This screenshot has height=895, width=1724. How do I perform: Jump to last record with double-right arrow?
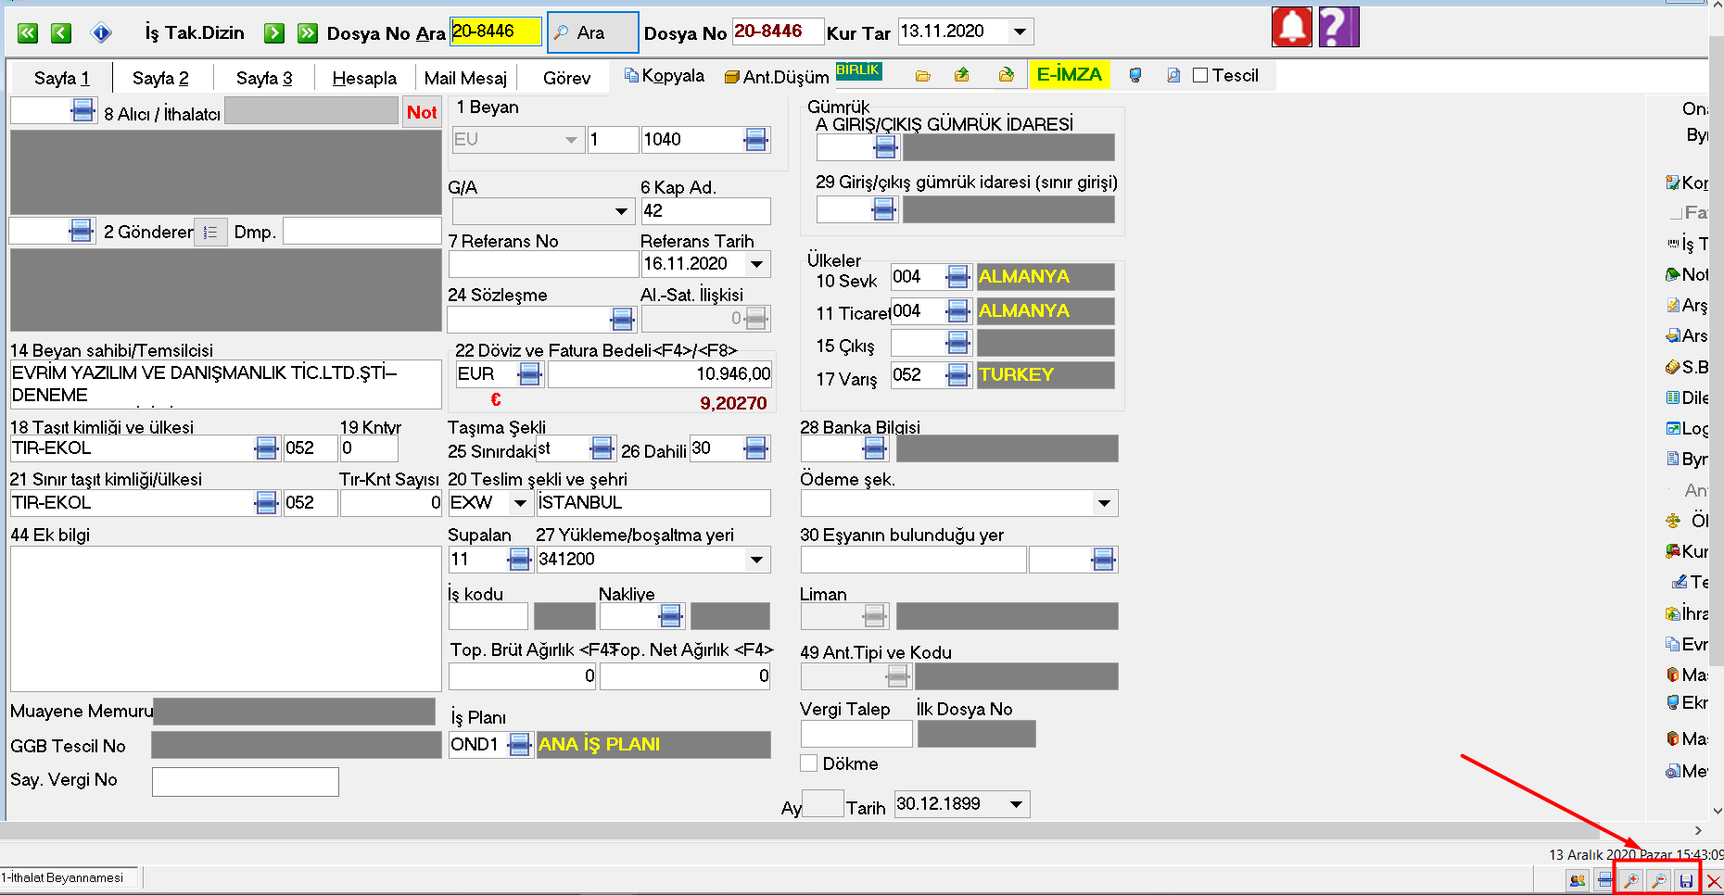pos(308,33)
